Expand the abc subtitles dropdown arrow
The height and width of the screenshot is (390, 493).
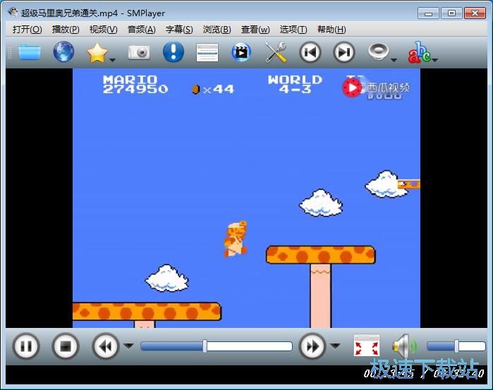tap(435, 59)
